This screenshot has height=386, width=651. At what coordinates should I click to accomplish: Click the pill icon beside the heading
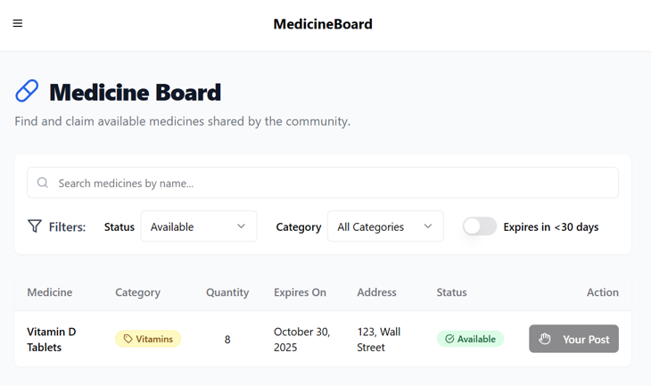(28, 91)
